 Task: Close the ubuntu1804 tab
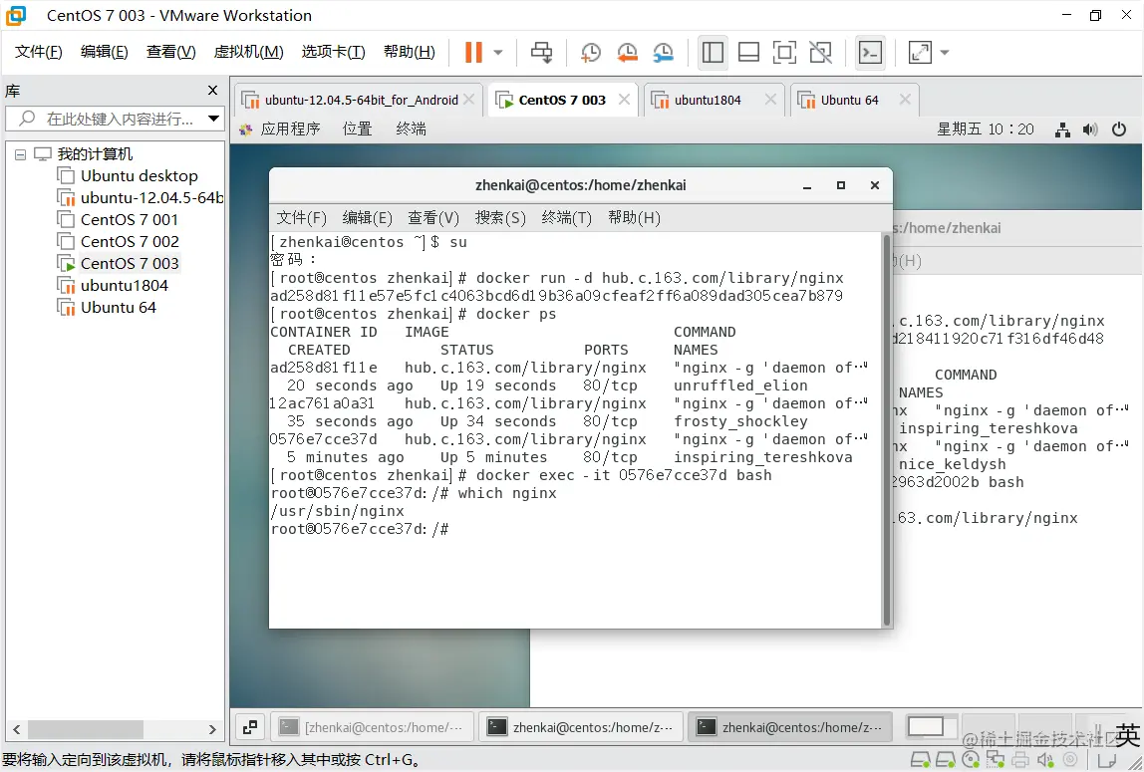[770, 100]
